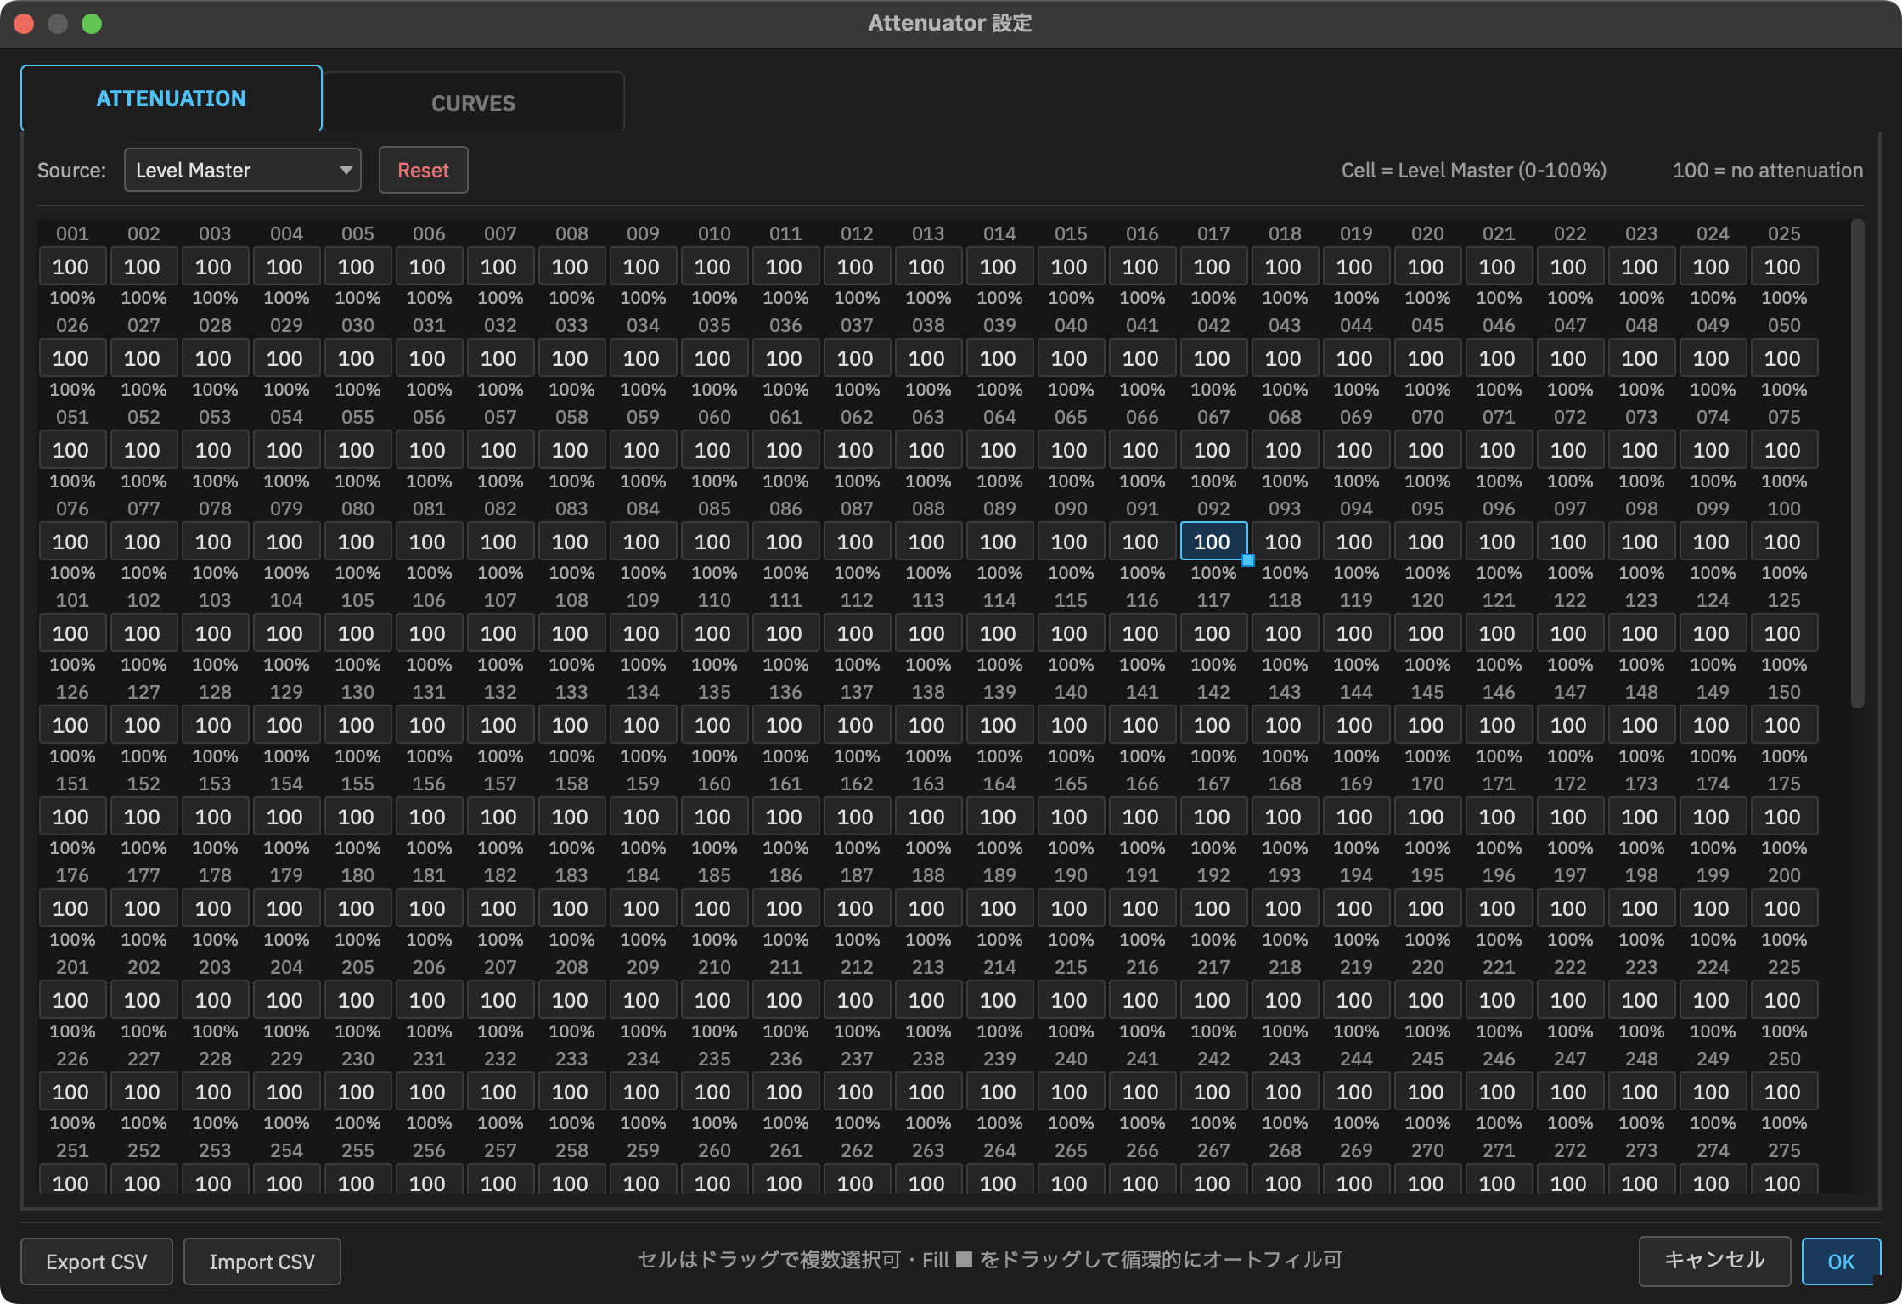
Task: Switch to the CURVES tab
Action: (473, 103)
